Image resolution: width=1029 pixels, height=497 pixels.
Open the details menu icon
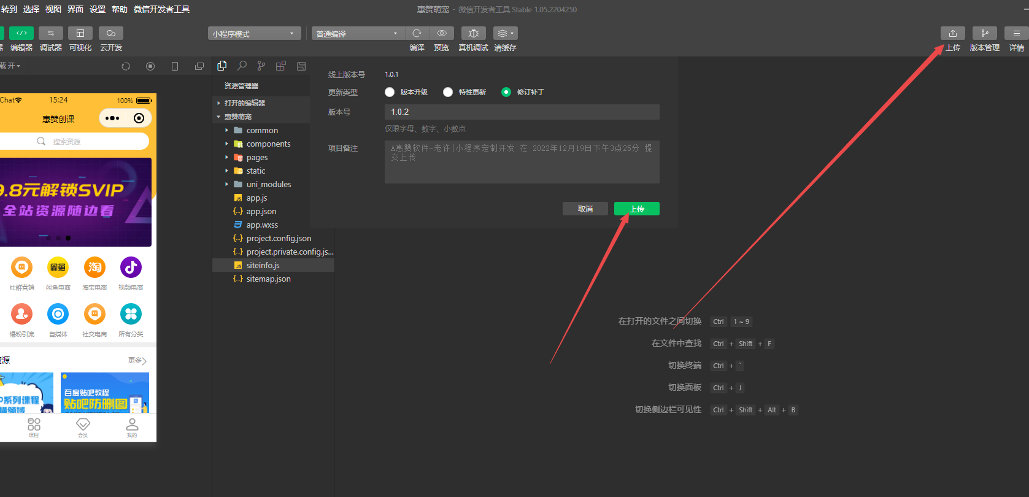1017,33
